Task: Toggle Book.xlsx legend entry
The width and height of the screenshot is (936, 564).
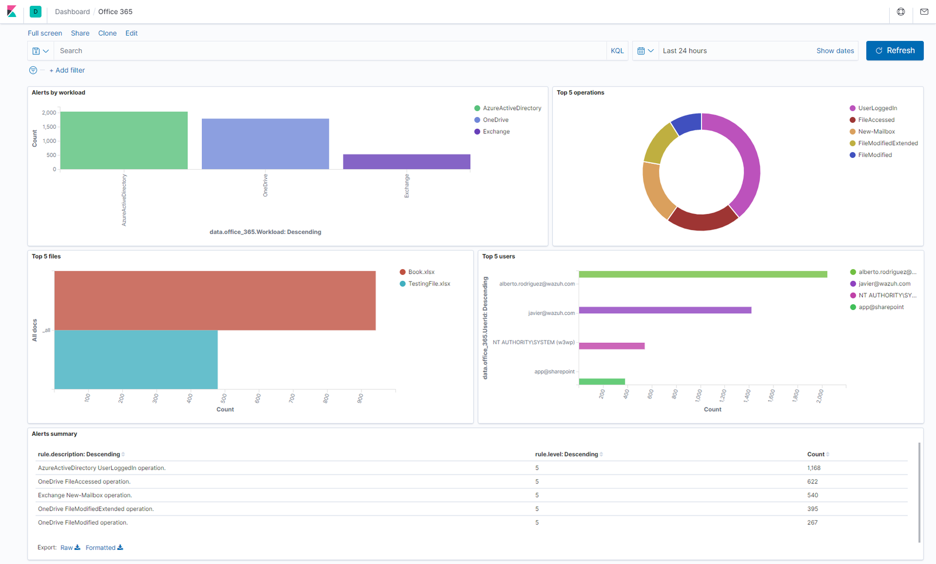Action: 421,272
